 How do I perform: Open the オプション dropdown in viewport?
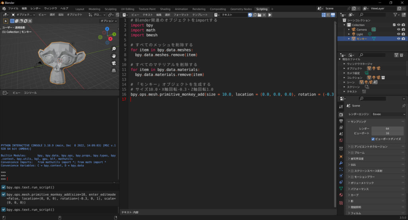click(x=109, y=21)
